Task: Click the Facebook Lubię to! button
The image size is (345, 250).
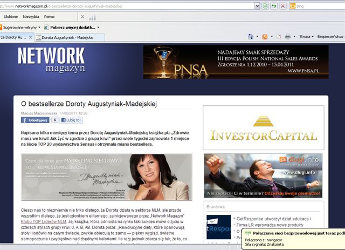Action: (71, 120)
